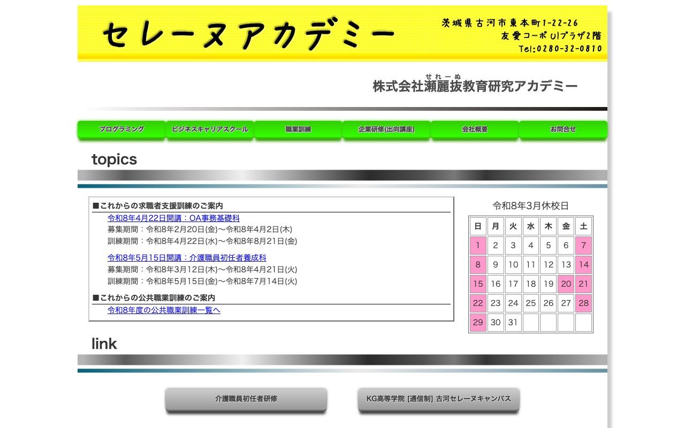
Task: Open the 職業訓練 page
Action: (x=298, y=129)
